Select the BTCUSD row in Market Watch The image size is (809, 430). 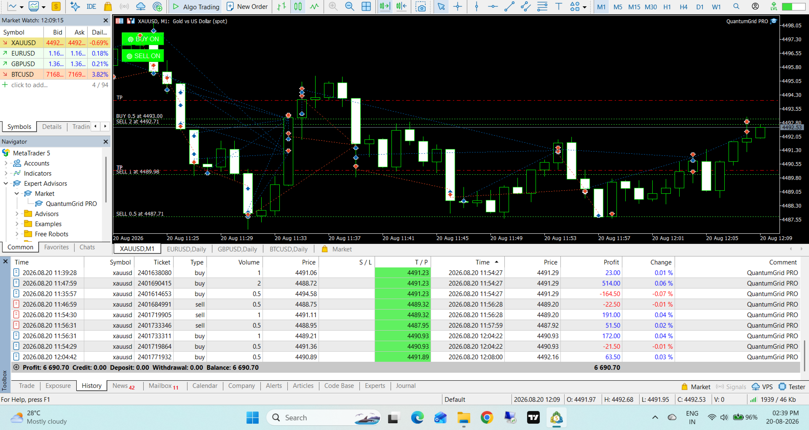pyautogui.click(x=55, y=74)
